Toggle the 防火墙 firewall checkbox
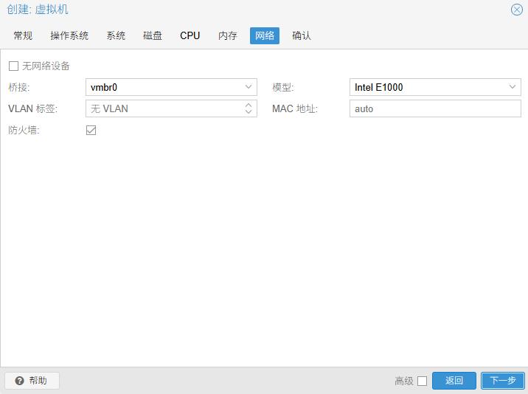Image resolution: width=528 pixels, height=394 pixels. point(91,130)
